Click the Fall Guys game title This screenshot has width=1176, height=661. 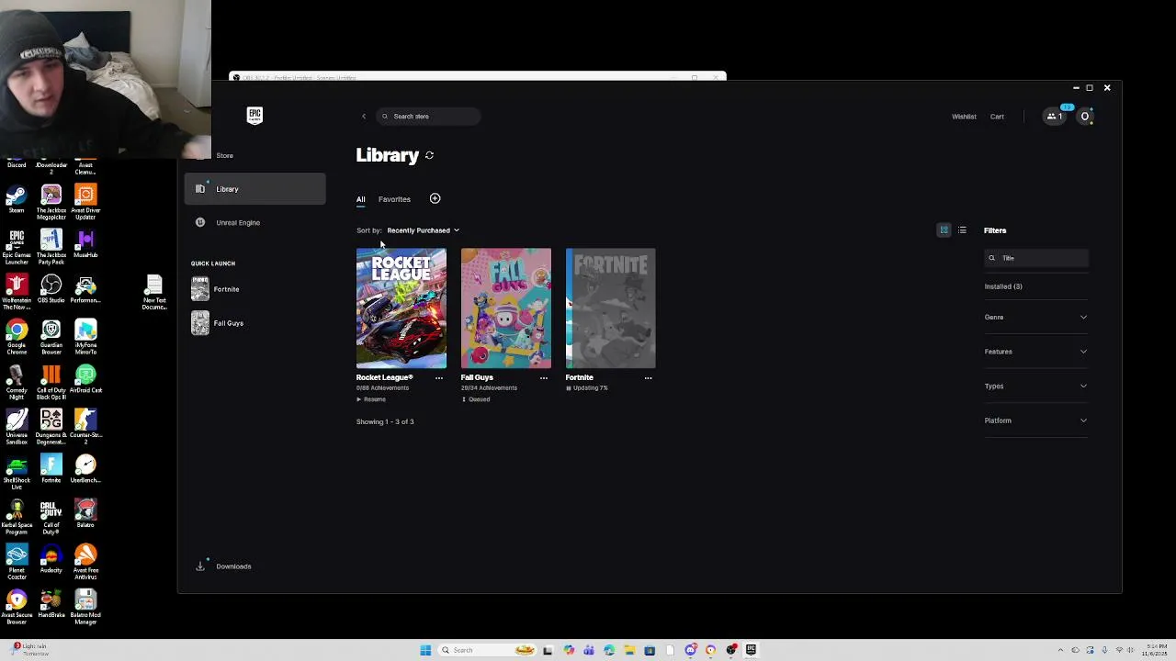[x=477, y=377]
